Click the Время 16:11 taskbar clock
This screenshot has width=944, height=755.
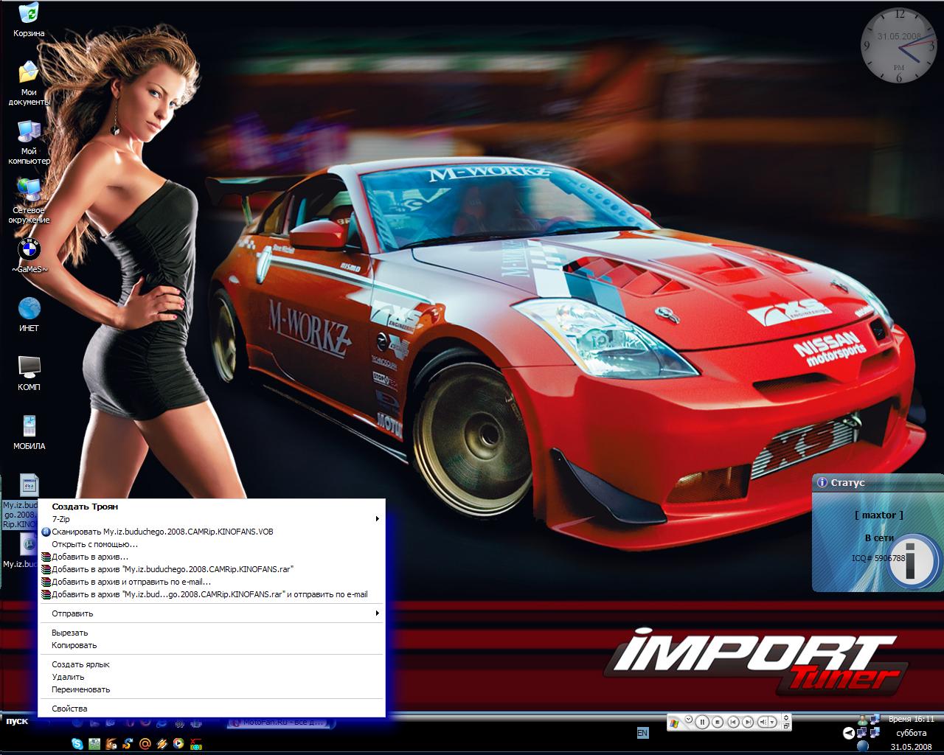tap(911, 719)
